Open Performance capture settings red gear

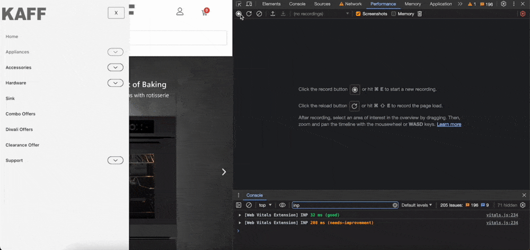[523, 14]
